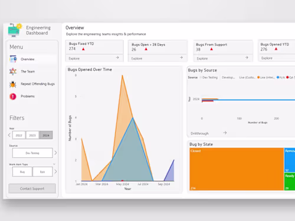Viewport: 295px width, 221px height.
Task: Select the Overview menu icon
Action: [x=13, y=59]
